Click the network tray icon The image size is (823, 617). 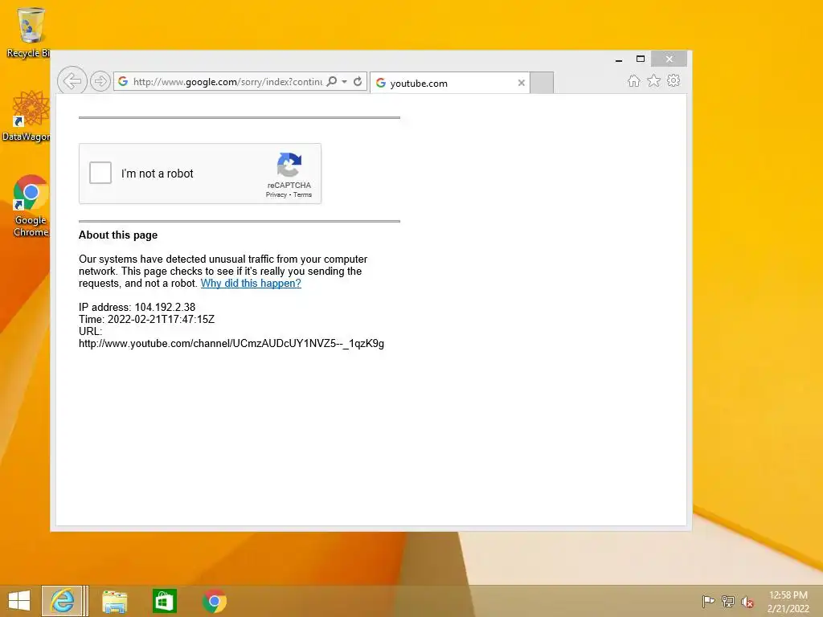pyautogui.click(x=727, y=601)
